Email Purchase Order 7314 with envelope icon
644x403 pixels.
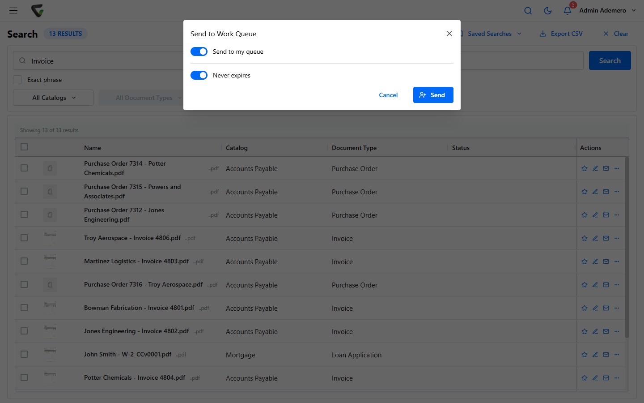pos(606,168)
